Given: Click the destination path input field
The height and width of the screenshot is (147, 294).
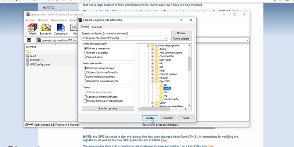Looking at the screenshot, I should pyautogui.click(x=123, y=38).
